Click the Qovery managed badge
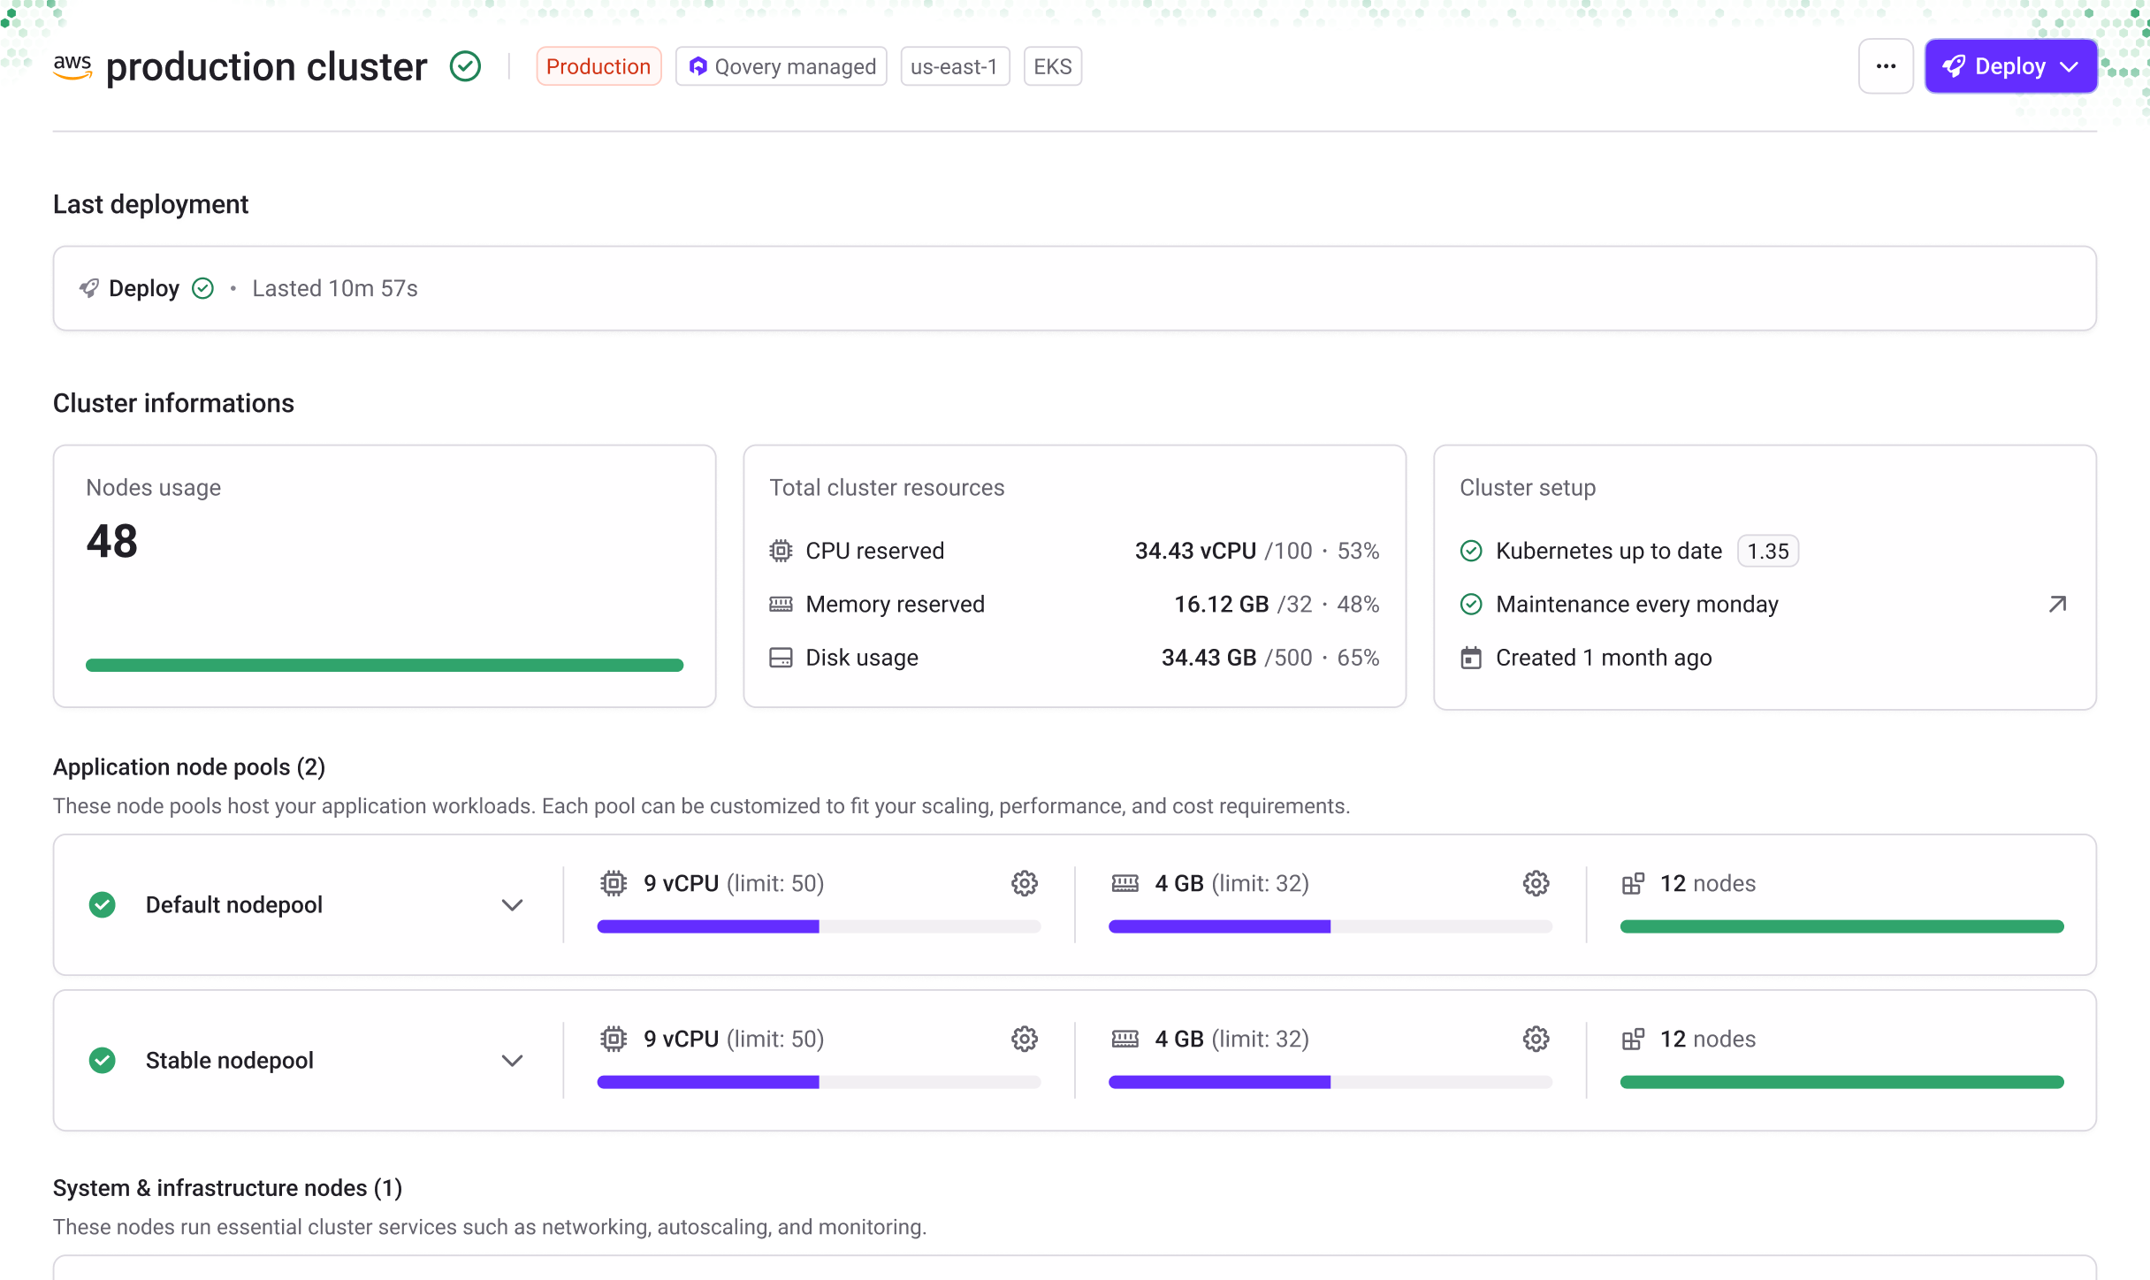This screenshot has width=2150, height=1280. pos(781,66)
